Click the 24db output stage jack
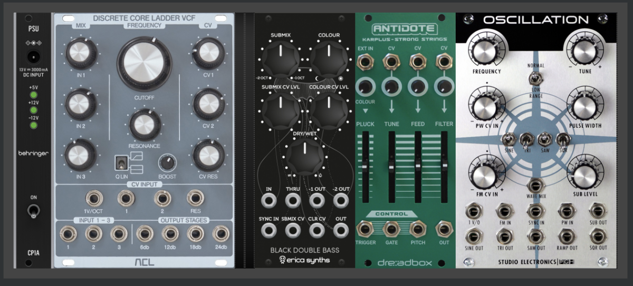 tap(220, 234)
